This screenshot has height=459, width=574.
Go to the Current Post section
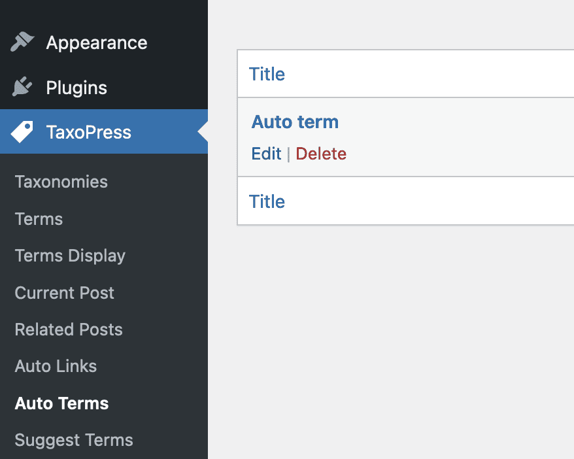64,293
